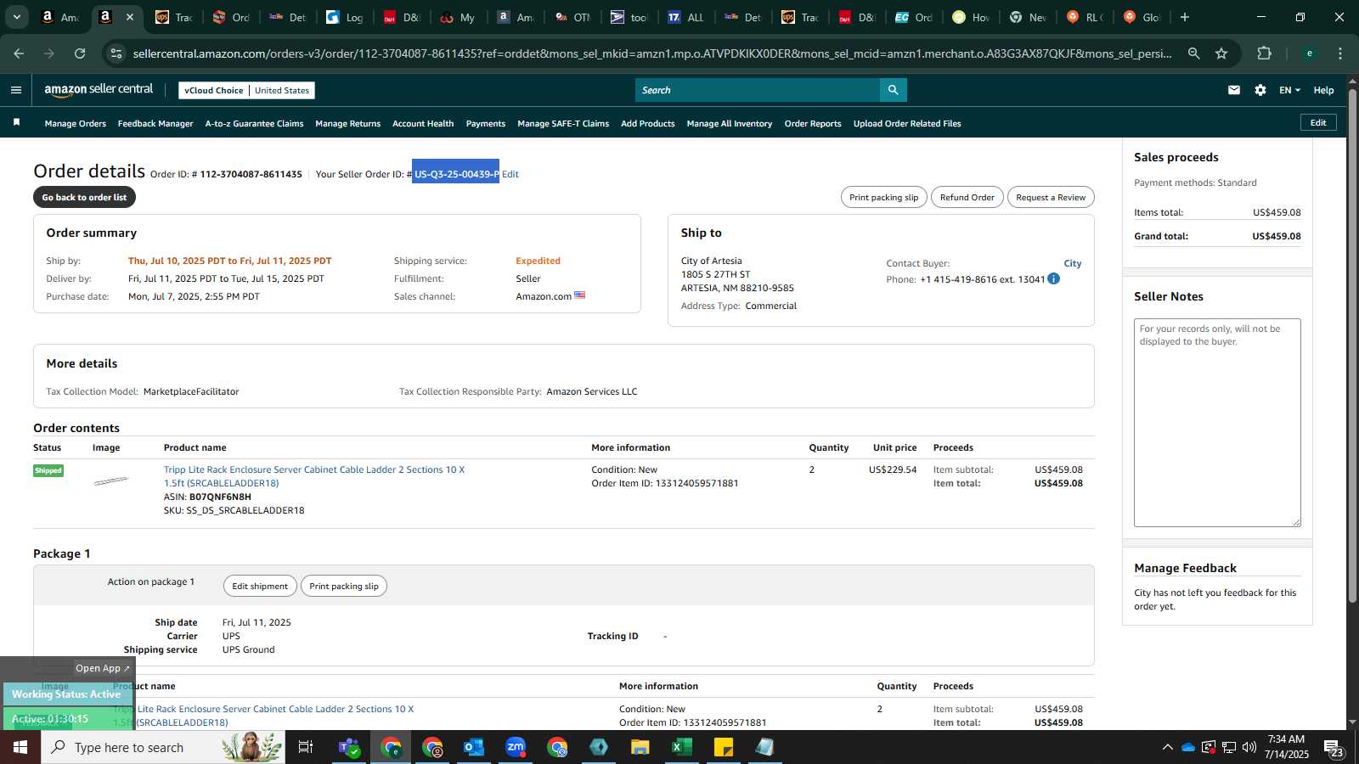Show hidden system tray icons
The width and height of the screenshot is (1359, 764).
click(1167, 747)
